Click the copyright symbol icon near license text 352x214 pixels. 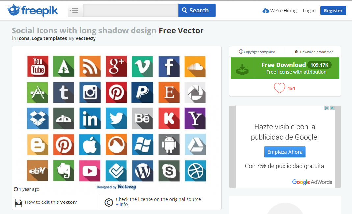tap(108, 202)
